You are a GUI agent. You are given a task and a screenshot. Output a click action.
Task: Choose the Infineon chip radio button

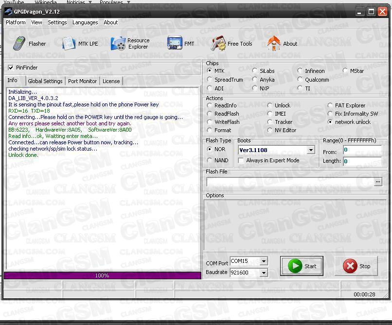pos(300,71)
